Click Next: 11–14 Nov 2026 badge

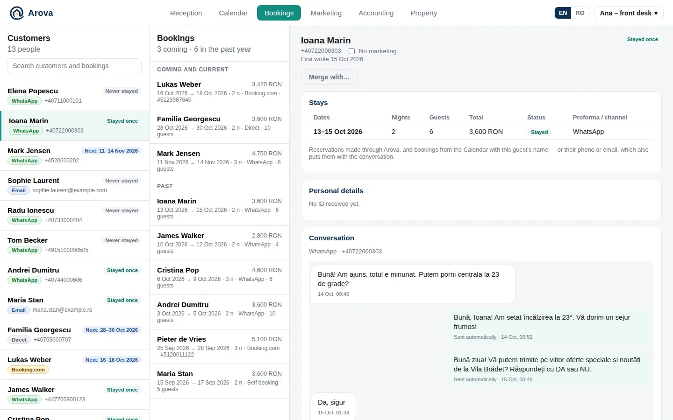tap(111, 151)
